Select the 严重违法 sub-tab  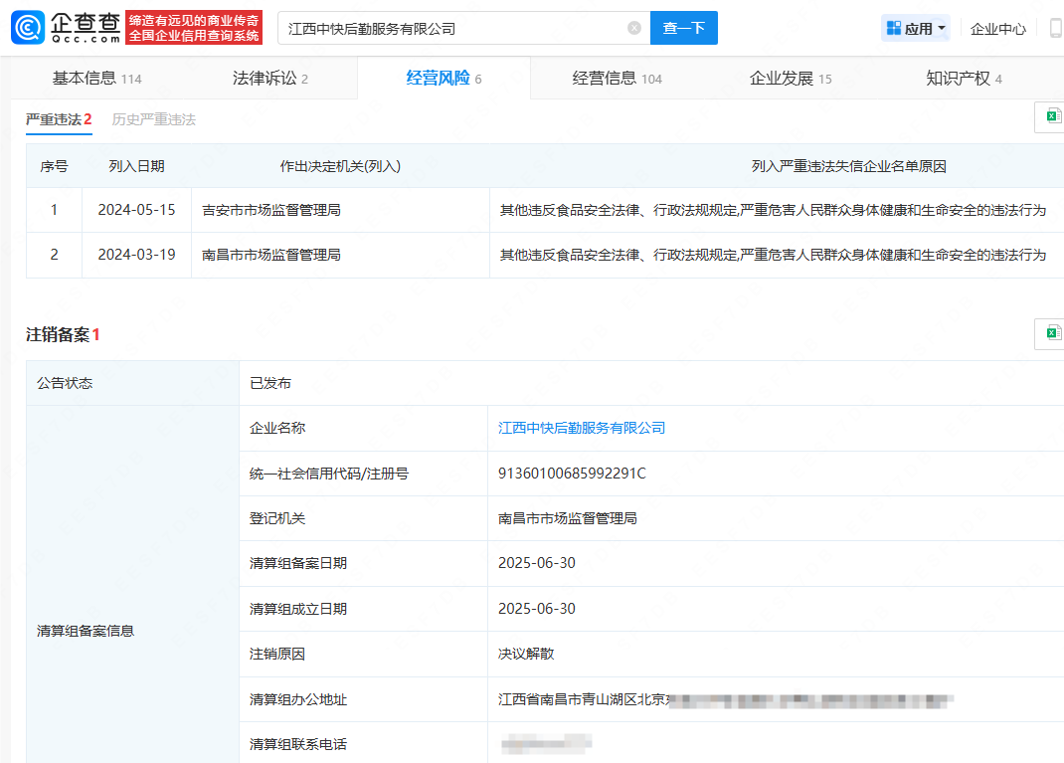59,119
